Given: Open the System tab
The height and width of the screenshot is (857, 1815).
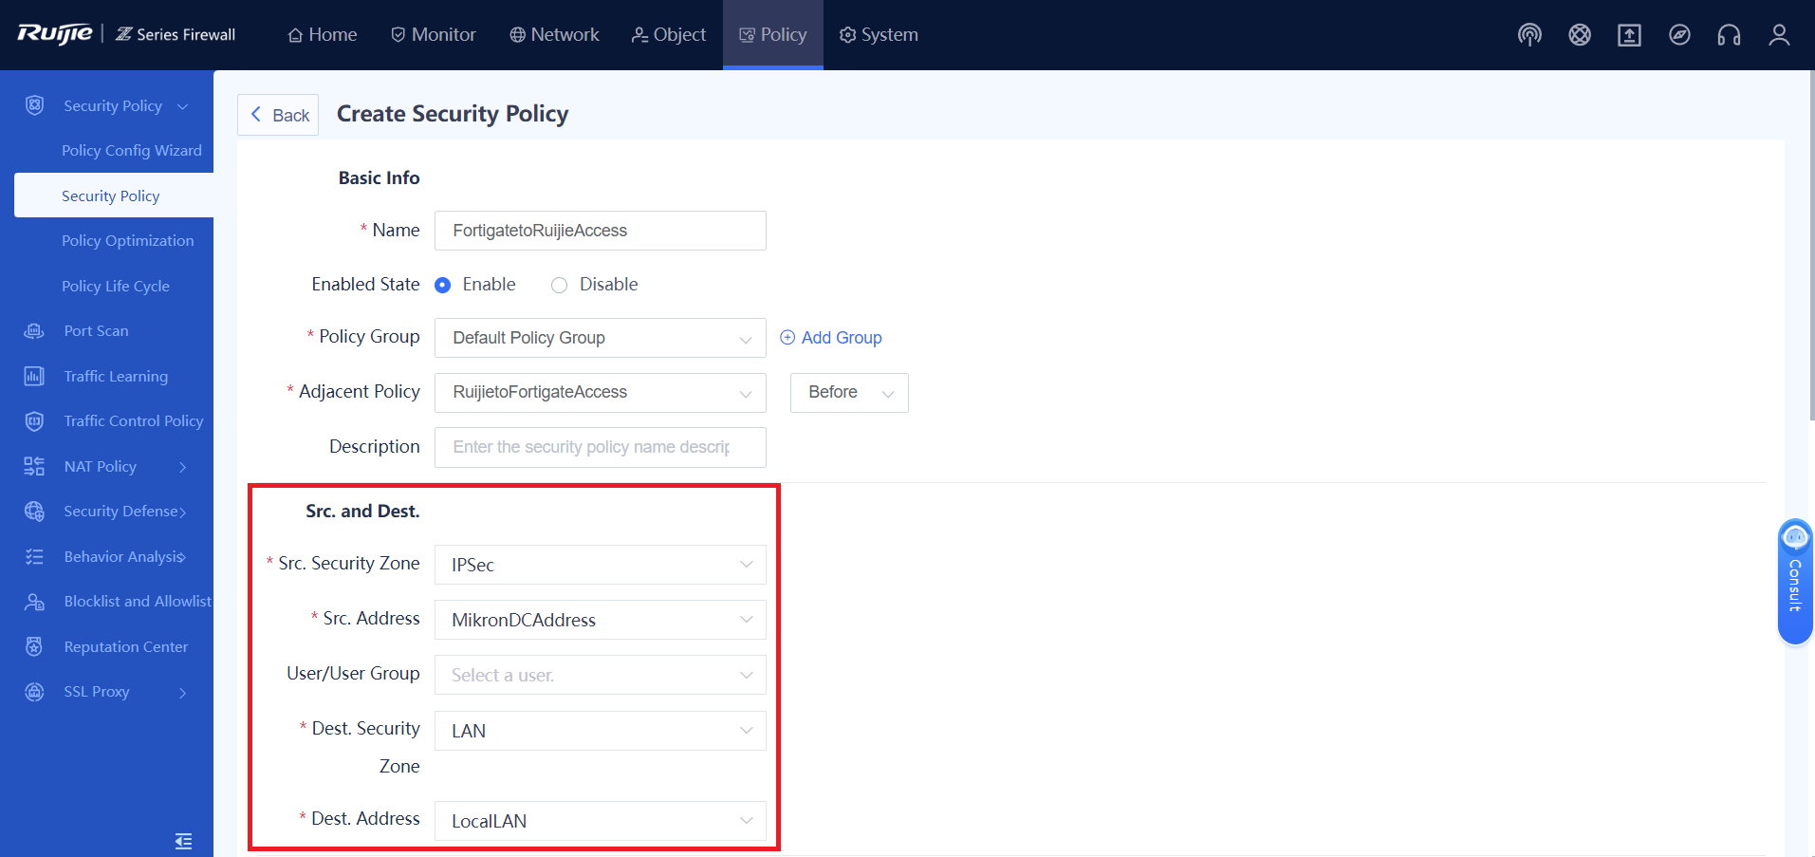Looking at the screenshot, I should 879,35.
